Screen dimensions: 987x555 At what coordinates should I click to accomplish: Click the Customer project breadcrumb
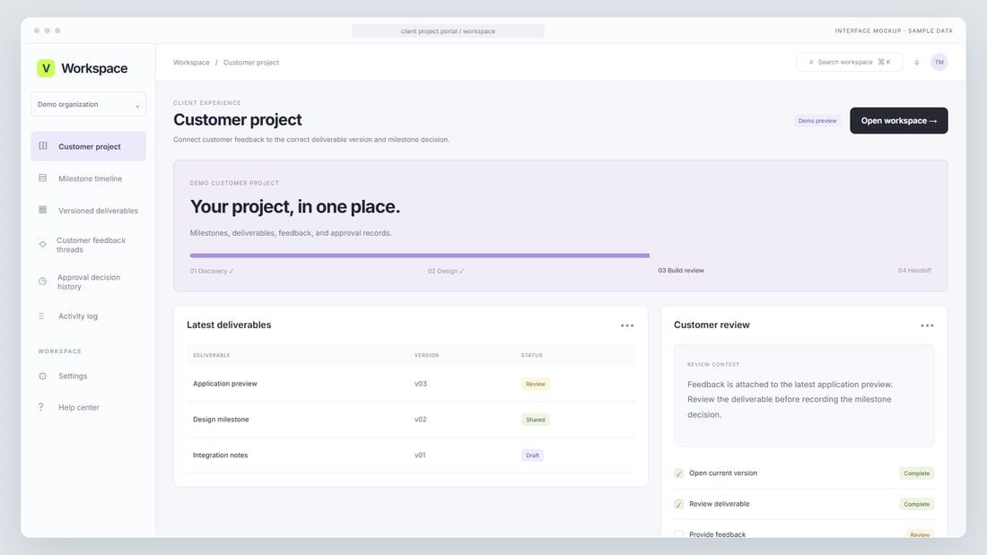(x=250, y=62)
